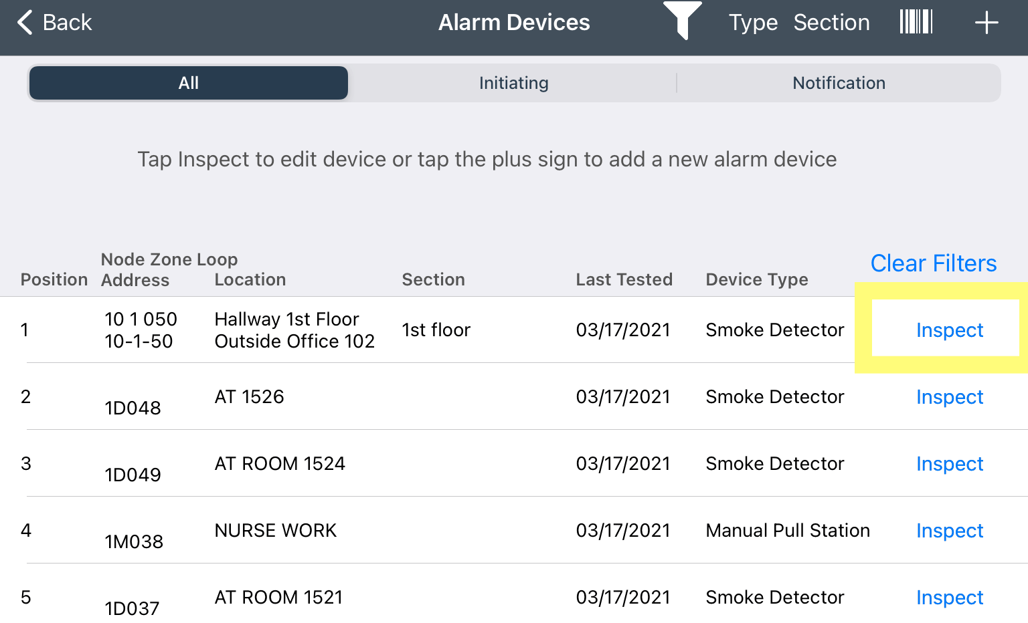This screenshot has width=1028, height=623.
Task: Toggle to Initiating device view
Action: pos(513,82)
